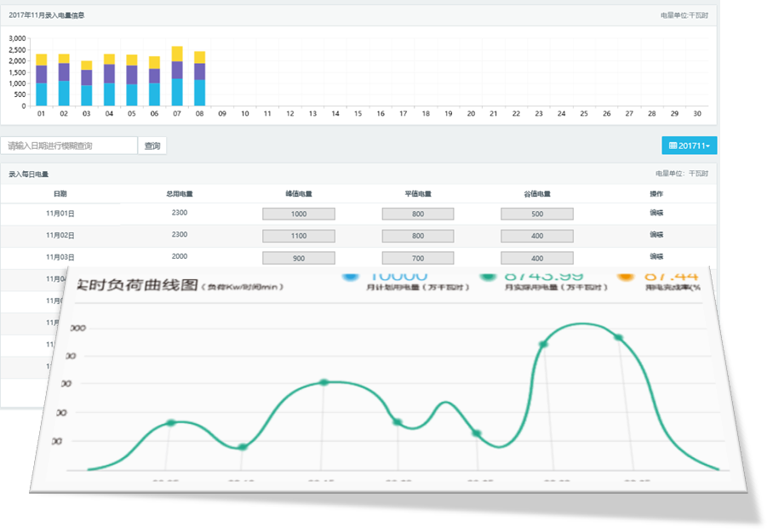
Task: Click the first data point on load curve
Action: coord(171,423)
